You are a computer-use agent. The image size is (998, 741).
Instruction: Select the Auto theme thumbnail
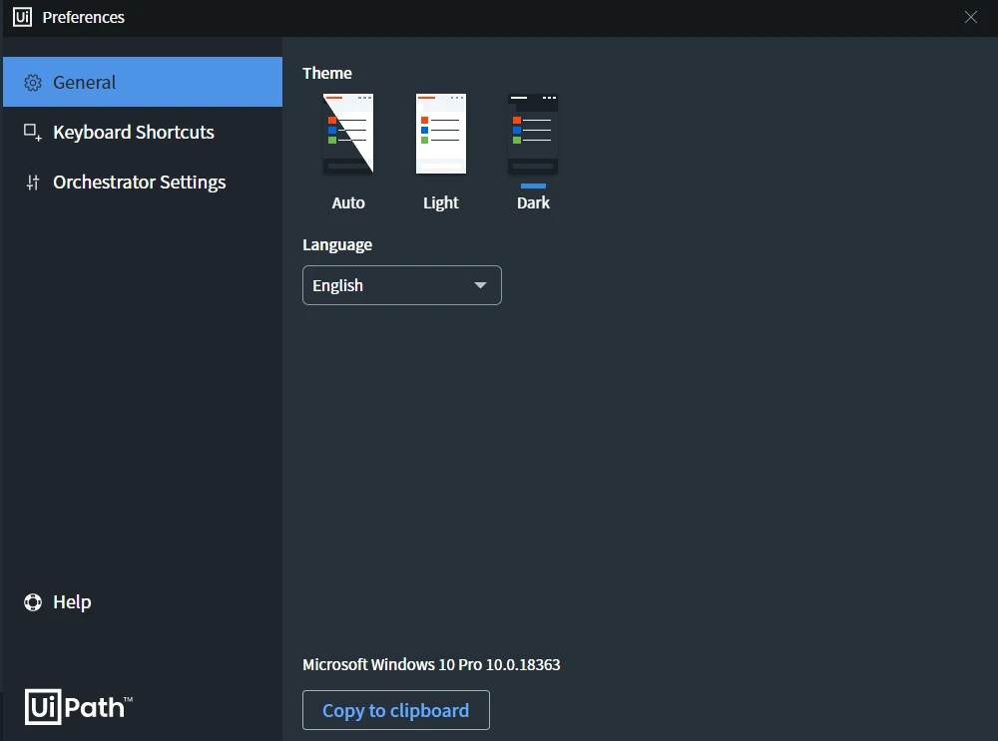pyautogui.click(x=348, y=134)
